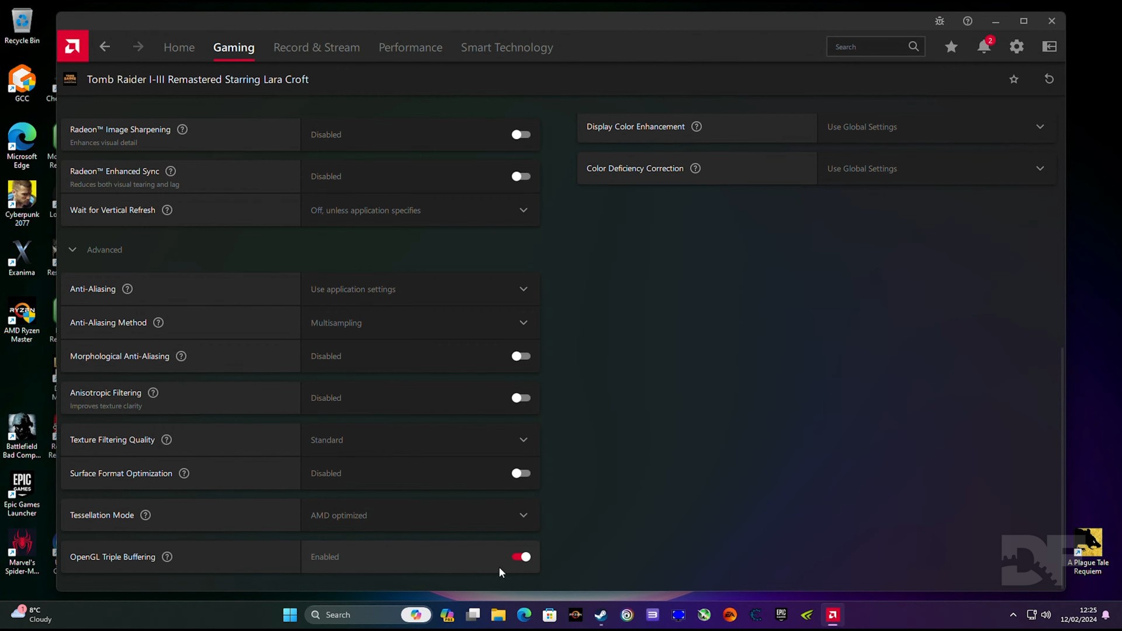
Task: Toggle the sidebar panel layout icon
Action: tap(1050, 47)
